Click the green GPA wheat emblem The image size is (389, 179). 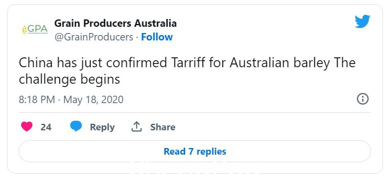(x=24, y=29)
